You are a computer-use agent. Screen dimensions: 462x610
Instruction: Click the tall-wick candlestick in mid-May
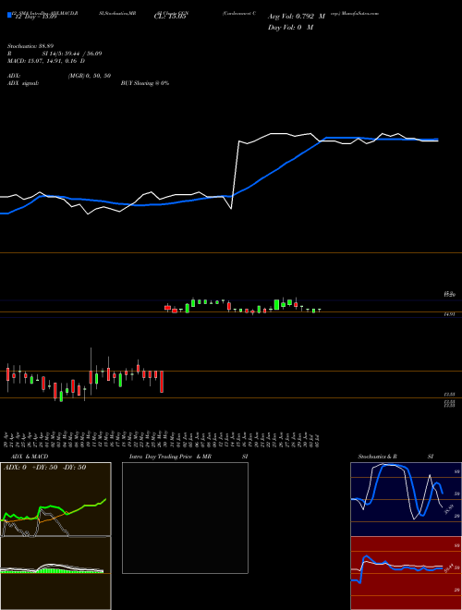point(91,372)
